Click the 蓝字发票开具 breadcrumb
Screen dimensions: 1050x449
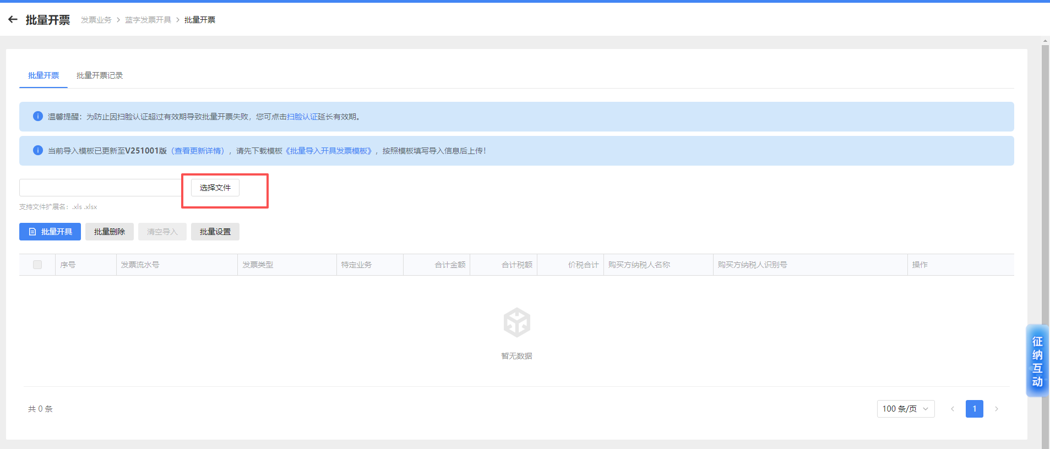point(148,20)
